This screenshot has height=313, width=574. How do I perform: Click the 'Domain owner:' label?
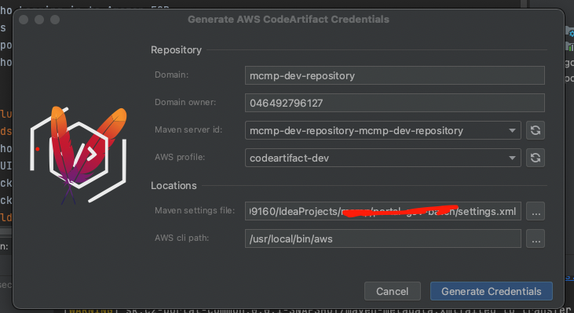[x=185, y=102]
